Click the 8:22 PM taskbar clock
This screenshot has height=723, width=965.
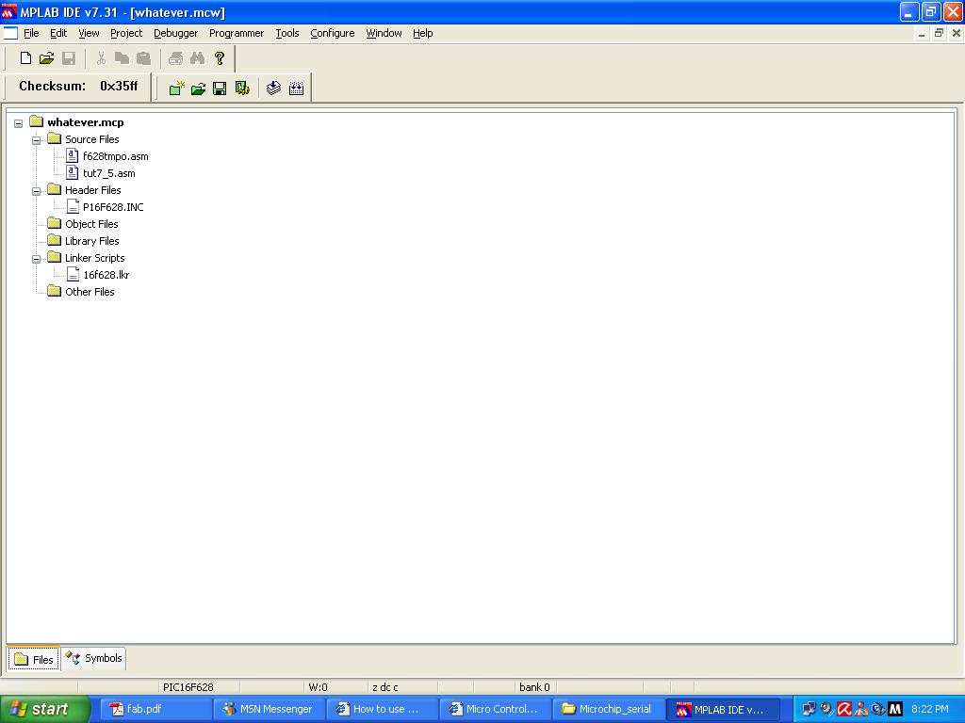pyautogui.click(x=930, y=709)
